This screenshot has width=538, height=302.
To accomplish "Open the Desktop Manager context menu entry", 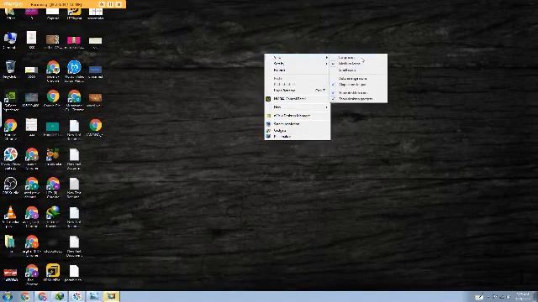I will tap(297, 116).
